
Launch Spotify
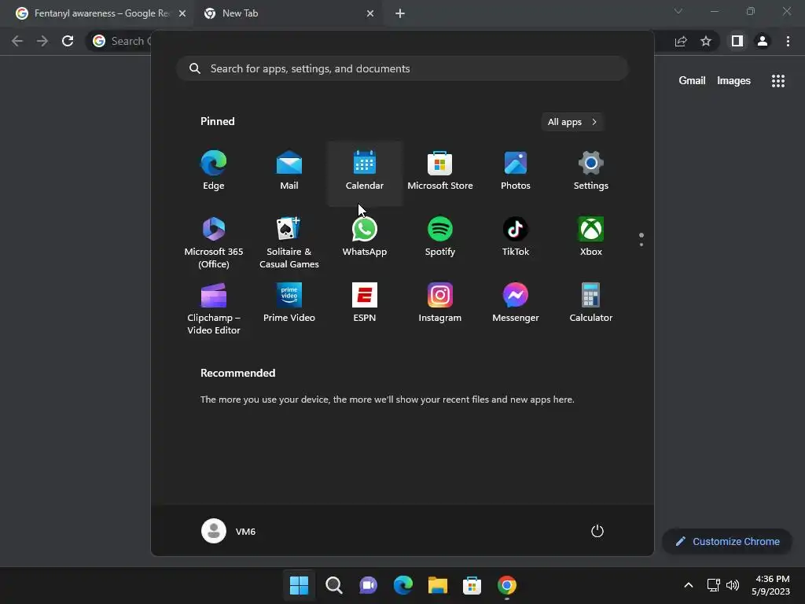440,238
